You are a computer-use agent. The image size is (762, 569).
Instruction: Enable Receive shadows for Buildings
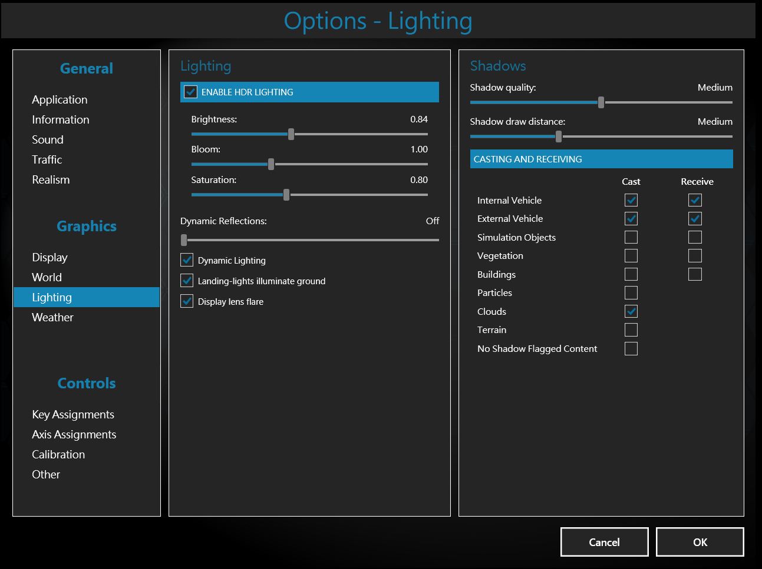(x=695, y=274)
